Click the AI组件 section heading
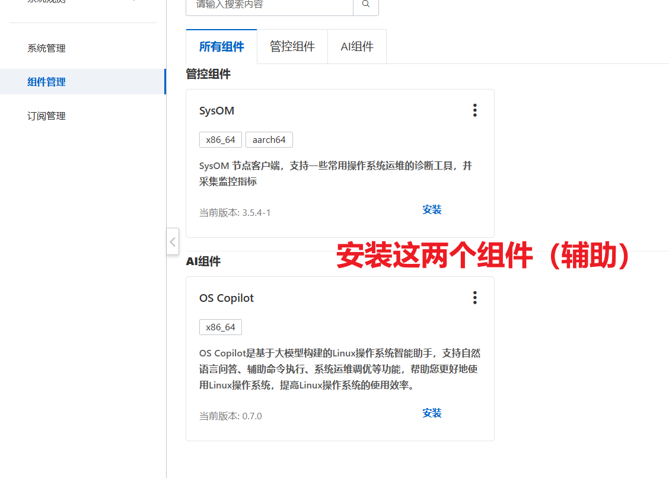The height and width of the screenshot is (478, 669). [x=203, y=261]
